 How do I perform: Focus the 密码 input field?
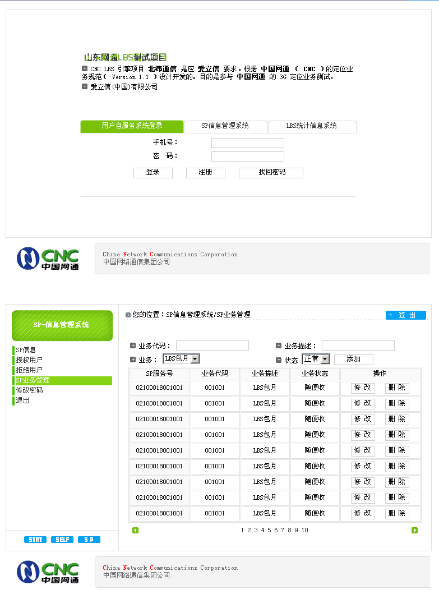coord(248,156)
